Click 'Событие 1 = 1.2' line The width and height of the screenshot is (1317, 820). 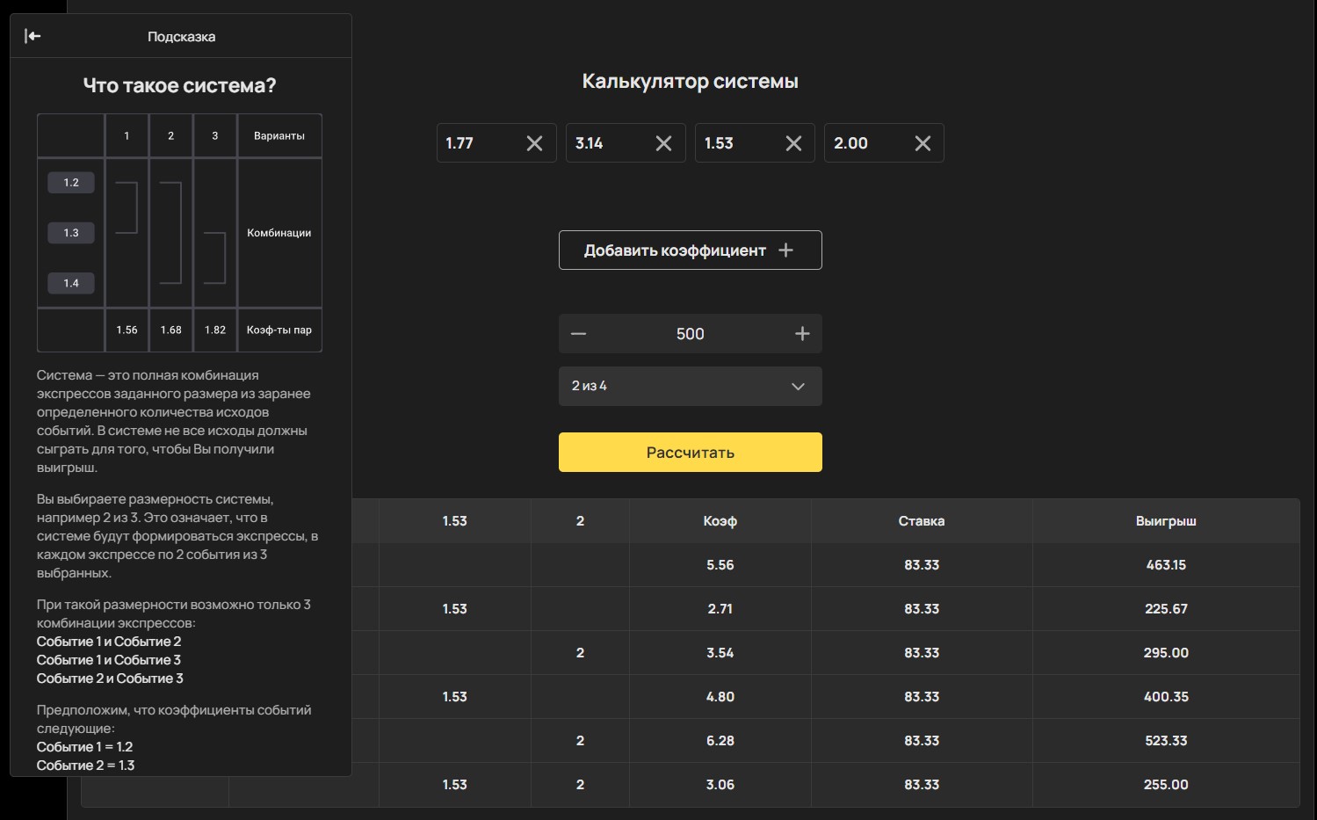[x=85, y=747]
